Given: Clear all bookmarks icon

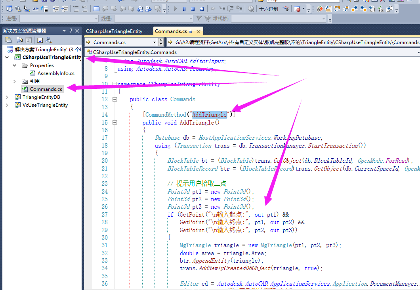Looking at the screenshot, I should [158, 9].
